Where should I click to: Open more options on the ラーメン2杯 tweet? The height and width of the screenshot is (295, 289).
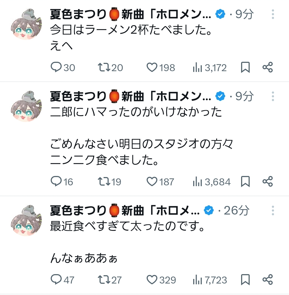click(x=273, y=14)
